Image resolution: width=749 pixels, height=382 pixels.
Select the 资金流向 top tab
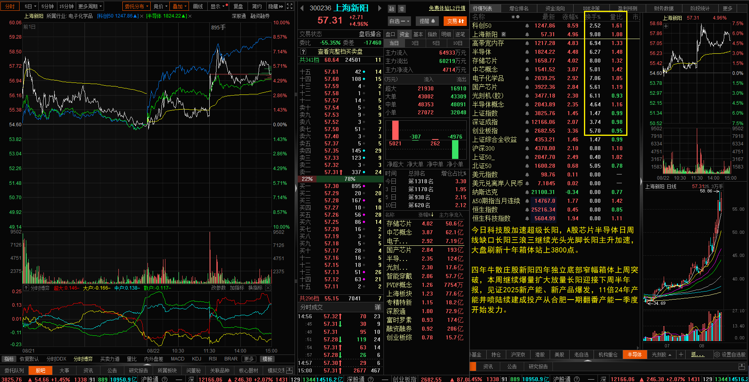click(555, 8)
